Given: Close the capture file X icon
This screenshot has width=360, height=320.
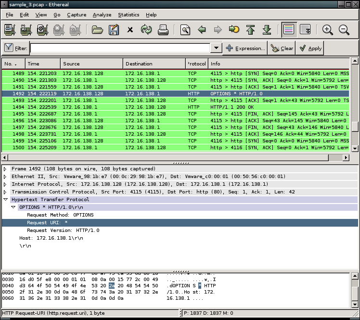Looking at the screenshot, I should click(x=130, y=30).
